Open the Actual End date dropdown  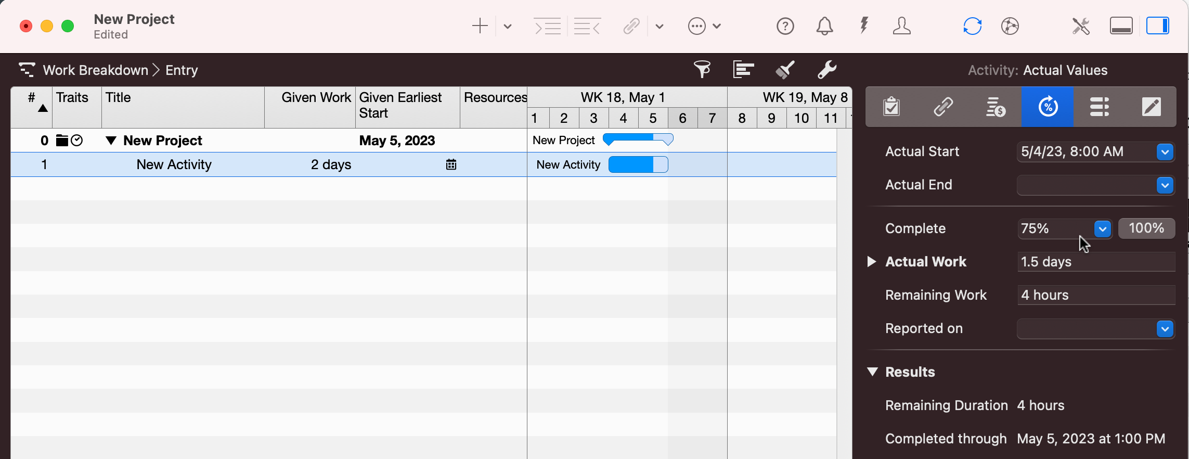coord(1165,185)
